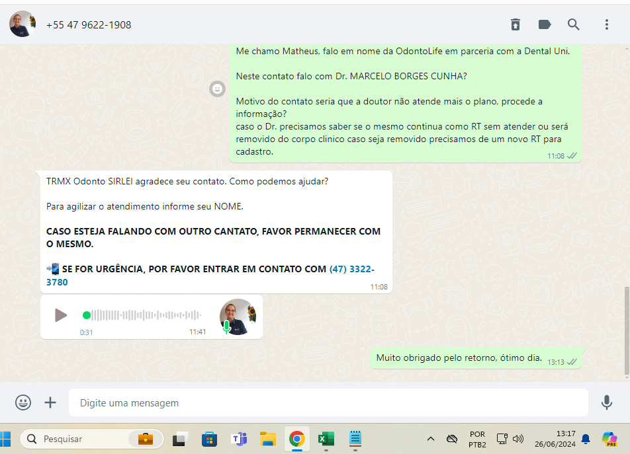Open the three-dot chat options menu

tap(606, 24)
